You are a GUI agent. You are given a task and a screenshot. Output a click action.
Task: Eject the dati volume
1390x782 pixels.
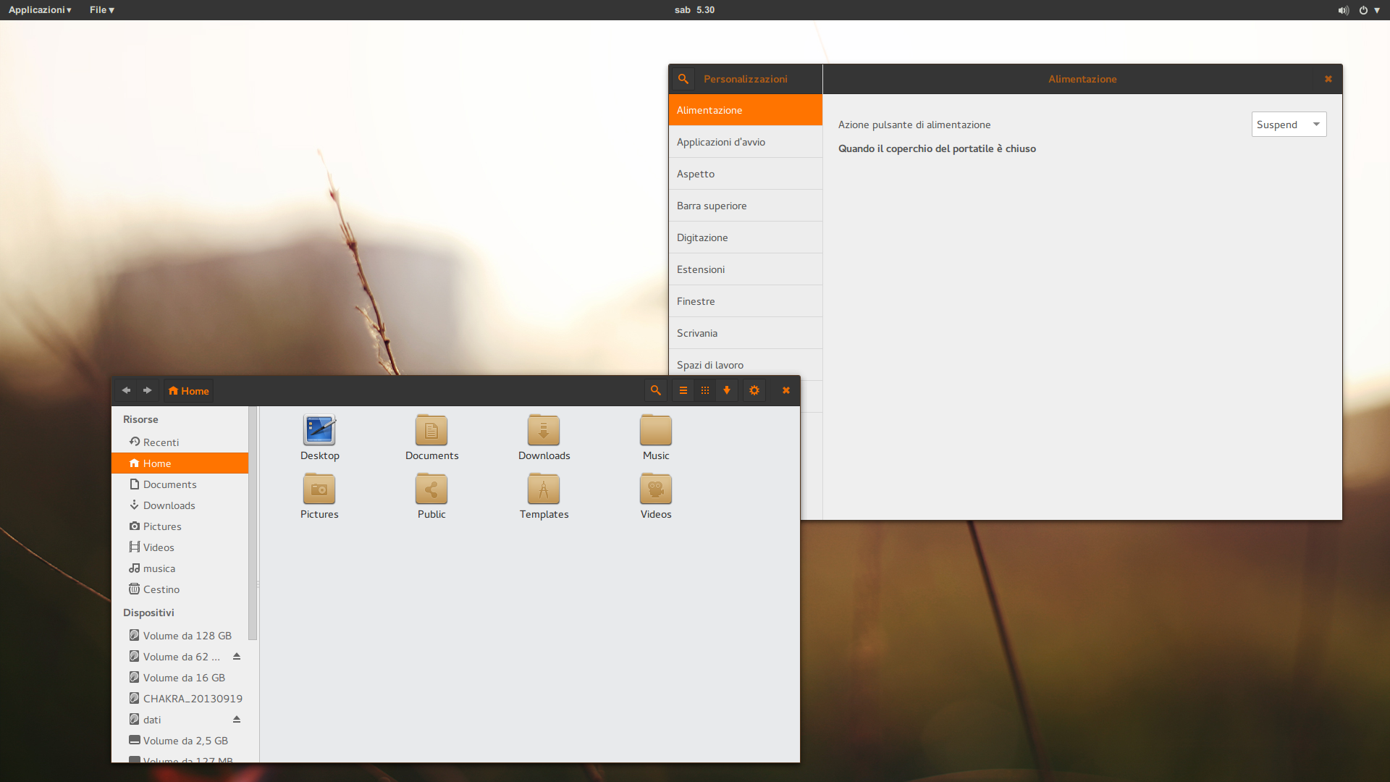(236, 719)
